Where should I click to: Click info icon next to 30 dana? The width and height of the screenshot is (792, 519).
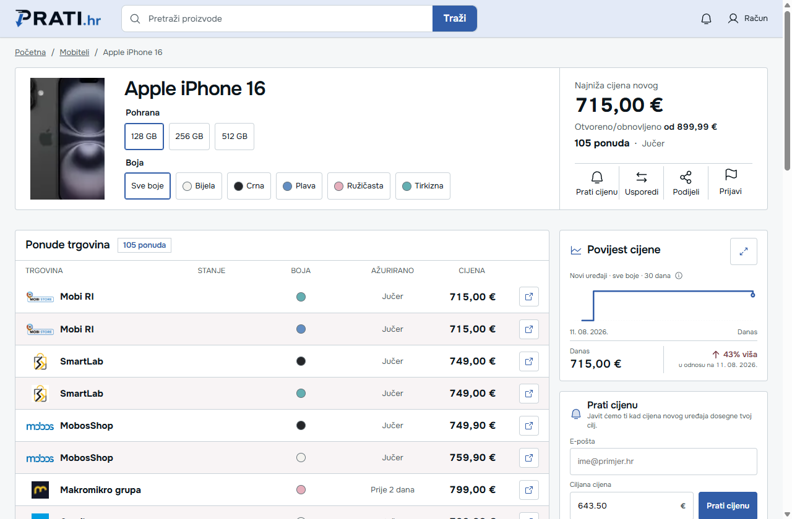[x=679, y=276]
